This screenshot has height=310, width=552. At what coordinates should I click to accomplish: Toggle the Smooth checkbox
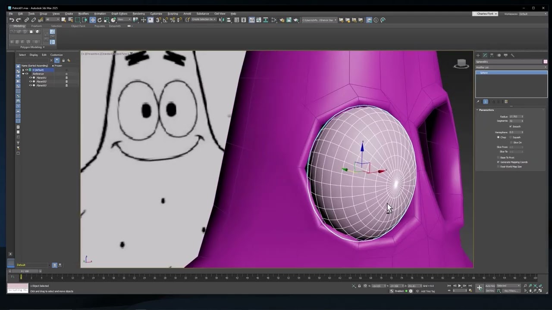click(511, 127)
